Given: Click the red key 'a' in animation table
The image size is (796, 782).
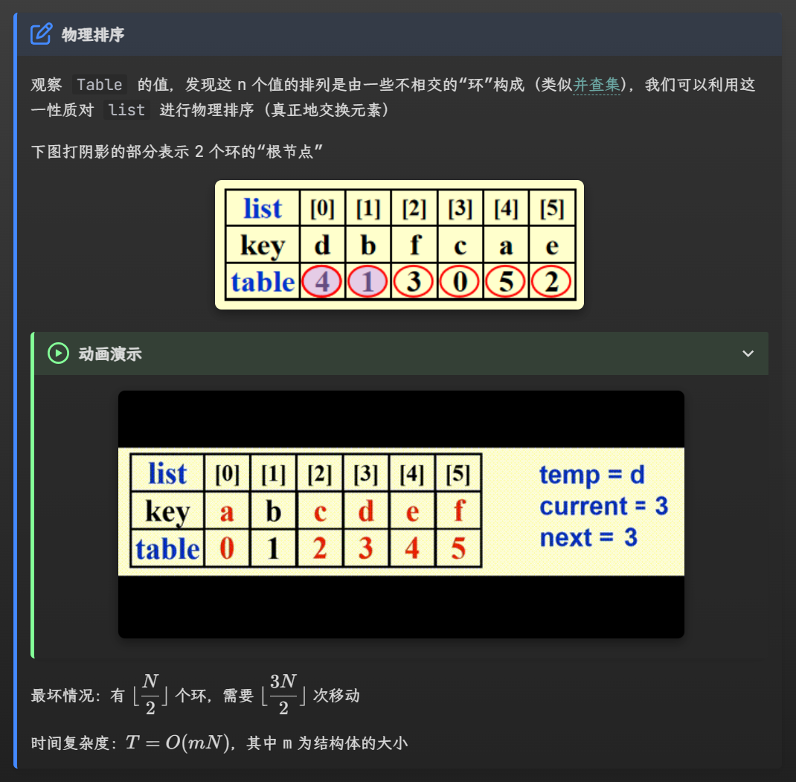Looking at the screenshot, I should [x=227, y=512].
